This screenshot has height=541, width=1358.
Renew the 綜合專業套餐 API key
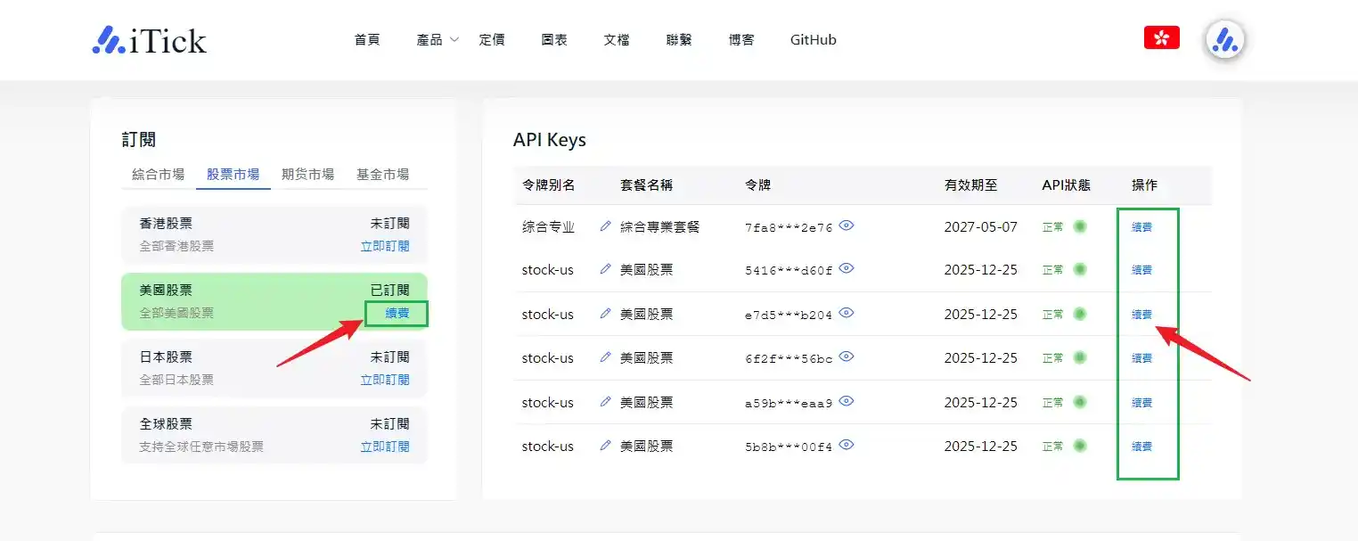1141,227
